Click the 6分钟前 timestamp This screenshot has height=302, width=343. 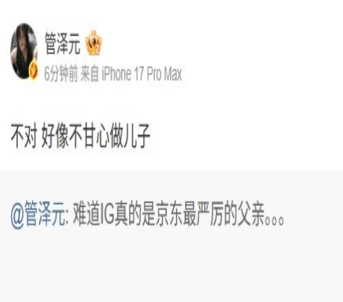[61, 73]
